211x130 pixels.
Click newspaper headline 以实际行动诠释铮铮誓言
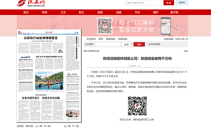click(x=41, y=38)
